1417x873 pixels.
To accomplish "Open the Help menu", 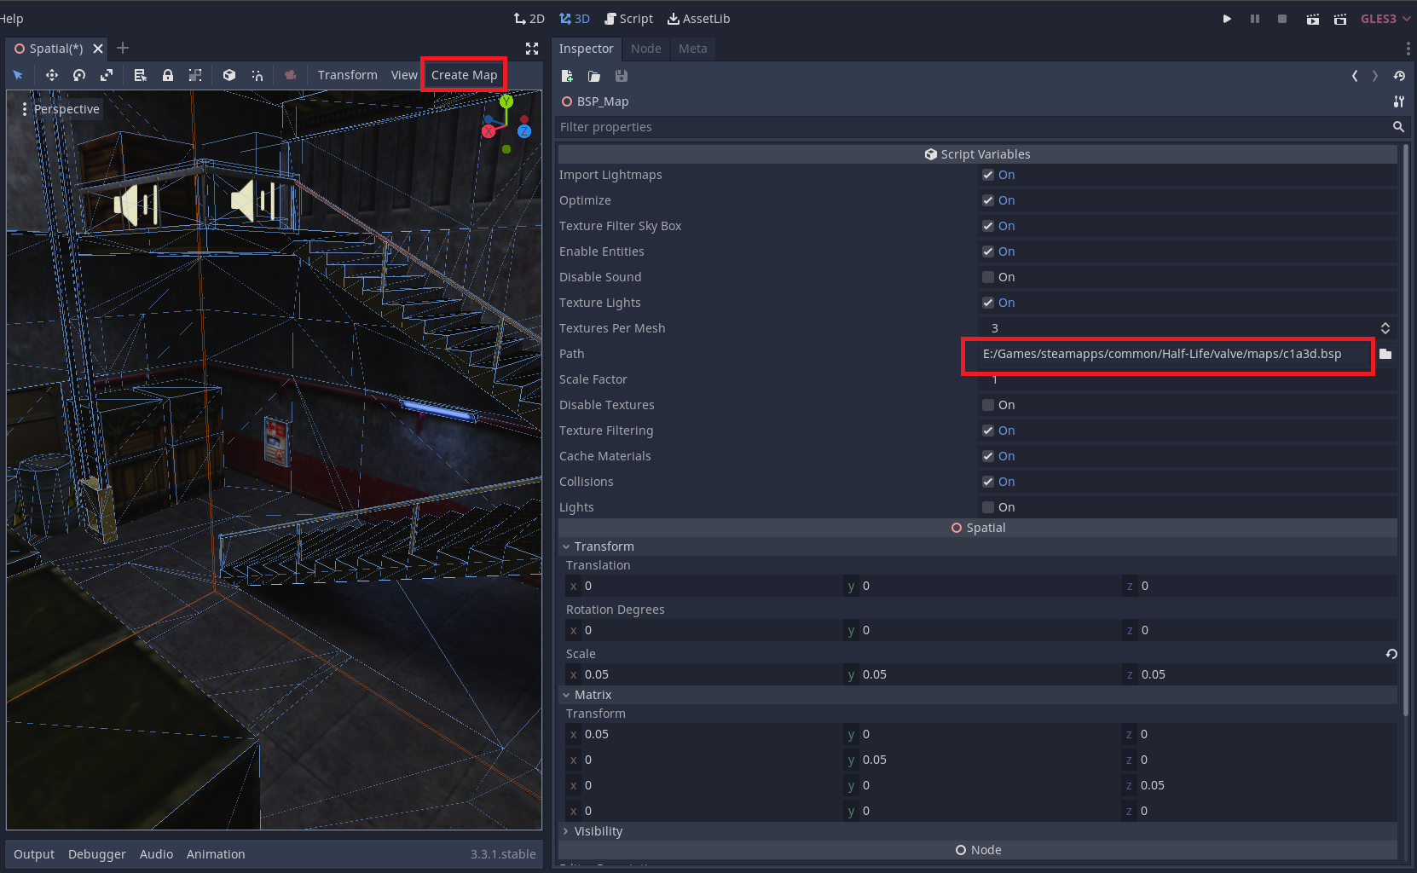I will coord(11,19).
